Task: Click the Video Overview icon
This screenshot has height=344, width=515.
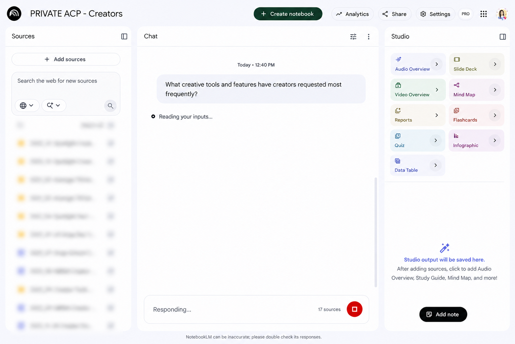Action: pos(398,85)
